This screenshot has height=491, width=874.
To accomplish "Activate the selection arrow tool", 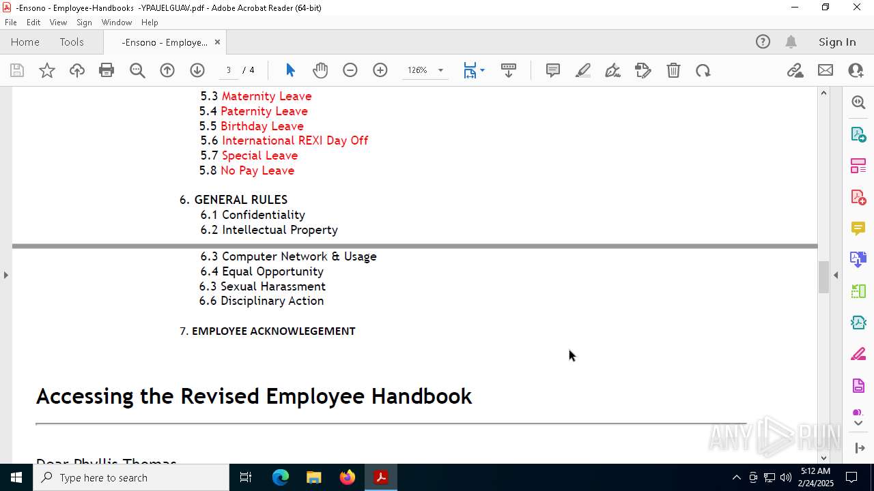I will [x=290, y=70].
